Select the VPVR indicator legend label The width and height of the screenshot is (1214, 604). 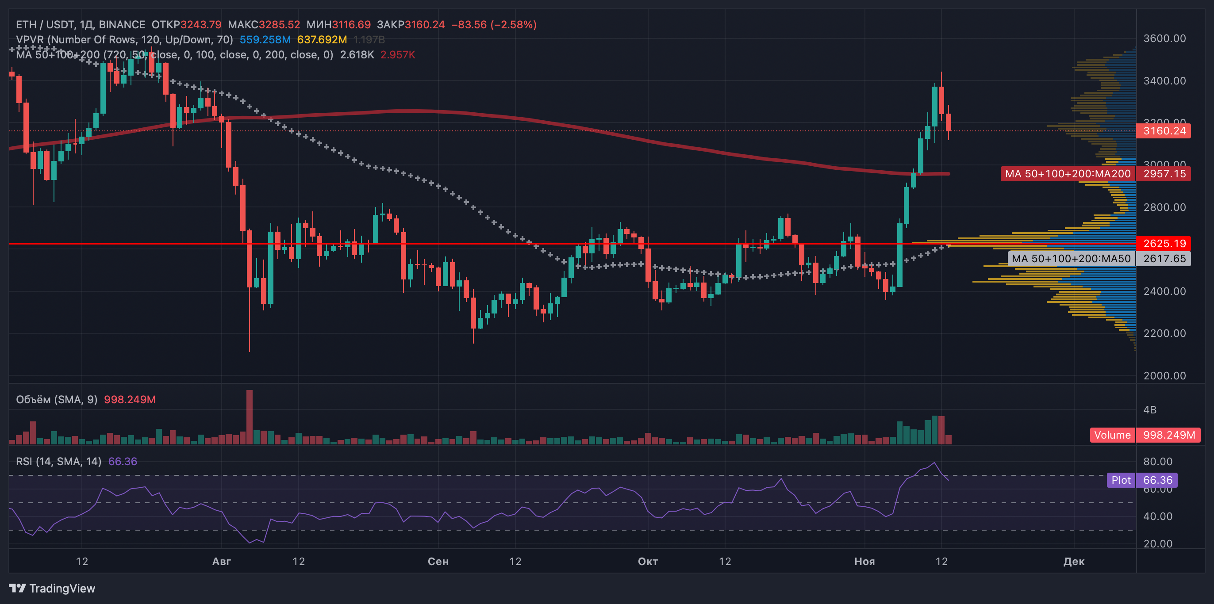pos(124,40)
